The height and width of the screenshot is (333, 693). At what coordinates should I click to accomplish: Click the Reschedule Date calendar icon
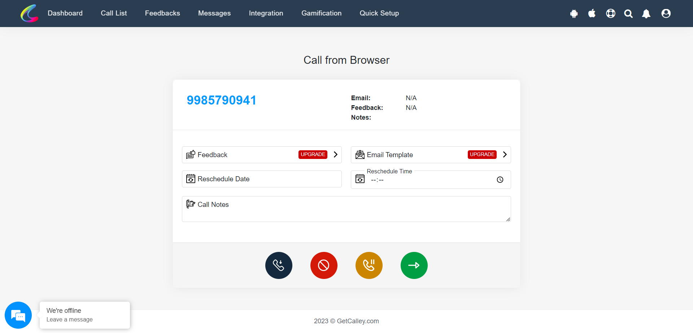(x=191, y=179)
